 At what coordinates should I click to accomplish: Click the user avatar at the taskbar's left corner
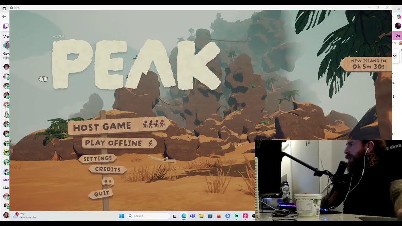[6, 215]
